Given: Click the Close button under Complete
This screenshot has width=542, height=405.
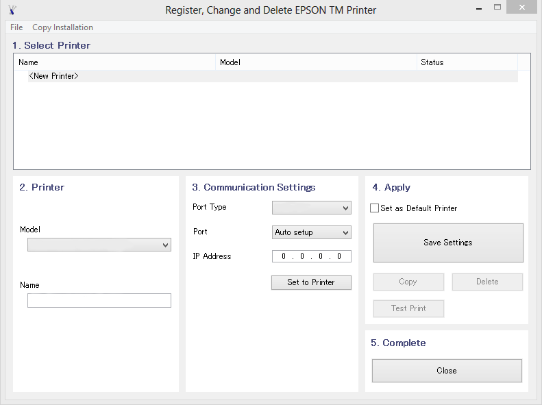Looking at the screenshot, I should tap(447, 371).
